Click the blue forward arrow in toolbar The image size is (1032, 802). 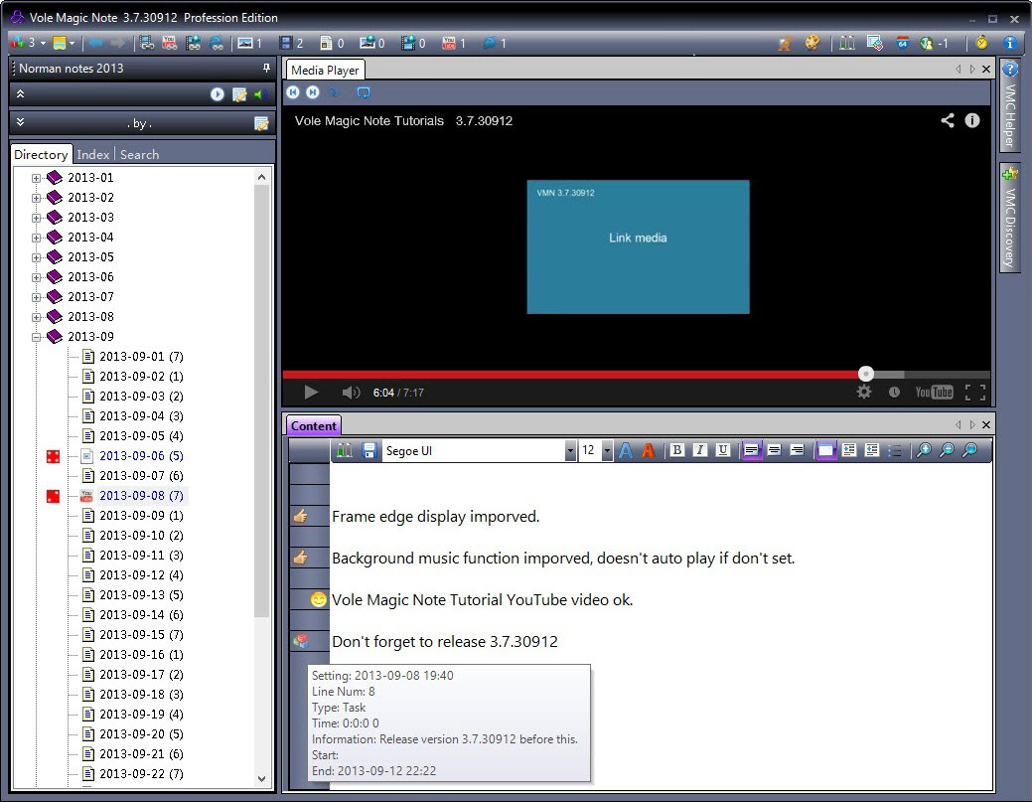(x=118, y=43)
